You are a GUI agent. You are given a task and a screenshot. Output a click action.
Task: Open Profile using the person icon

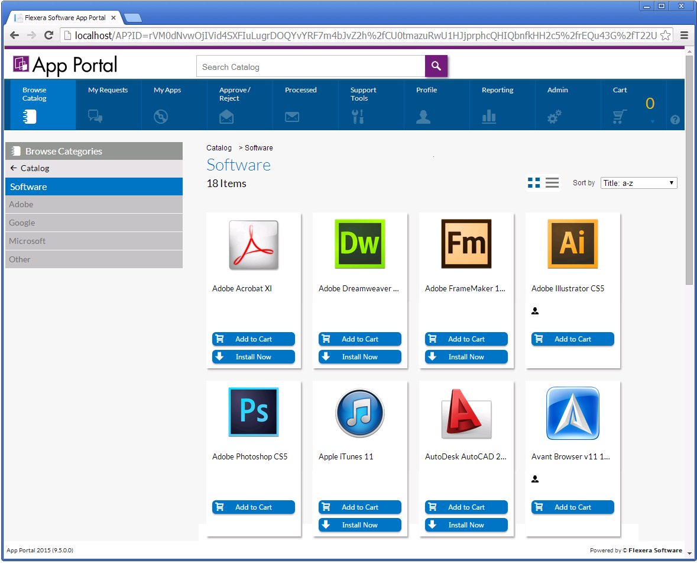pyautogui.click(x=422, y=117)
